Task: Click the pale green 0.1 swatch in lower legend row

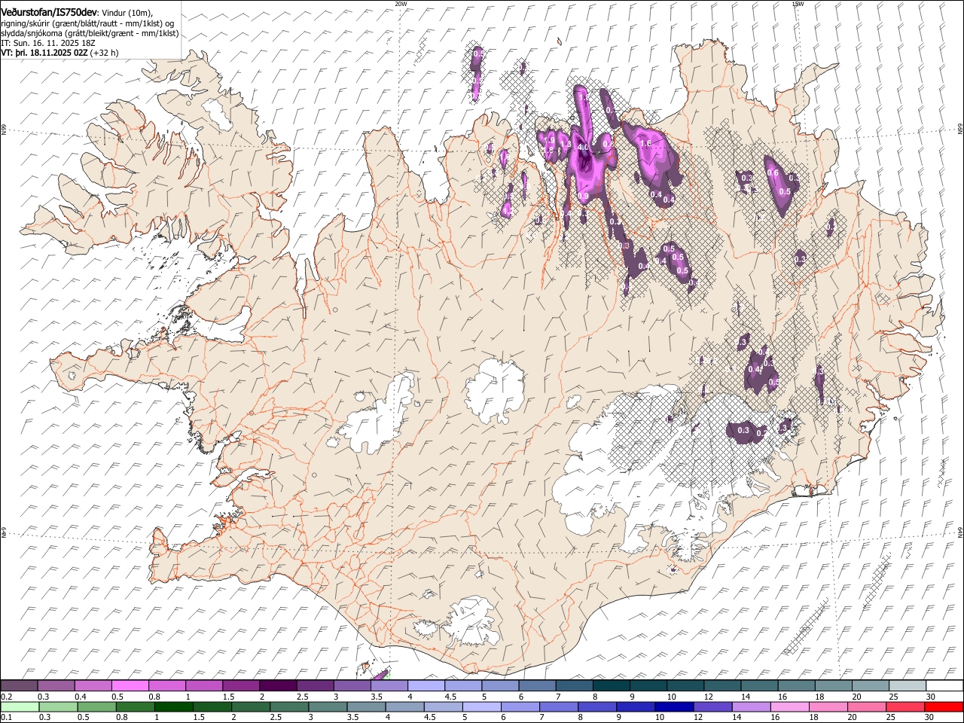Action: coord(20,706)
